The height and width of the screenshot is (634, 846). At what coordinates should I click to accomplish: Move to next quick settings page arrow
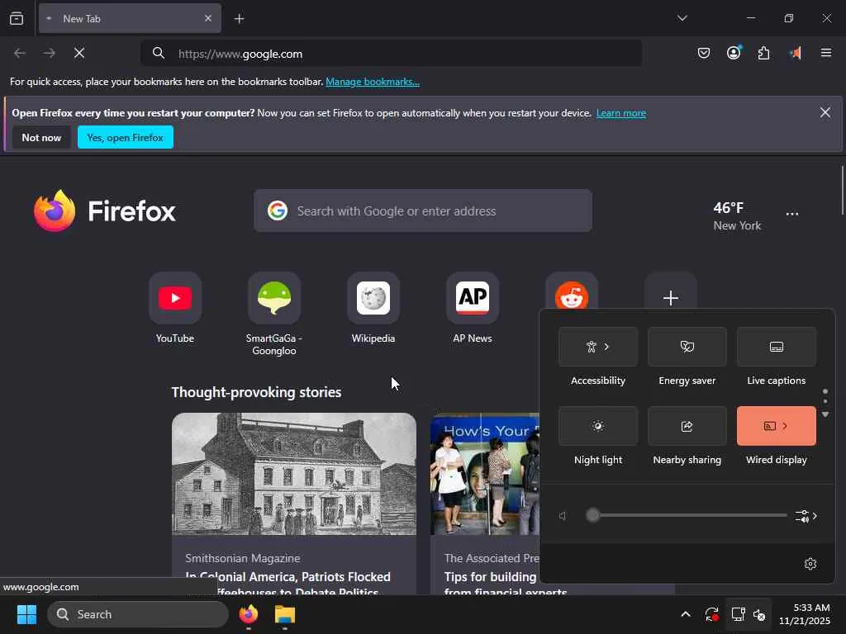coord(825,414)
